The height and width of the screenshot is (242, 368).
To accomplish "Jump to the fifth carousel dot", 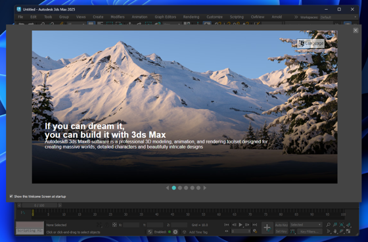I will click(x=198, y=188).
